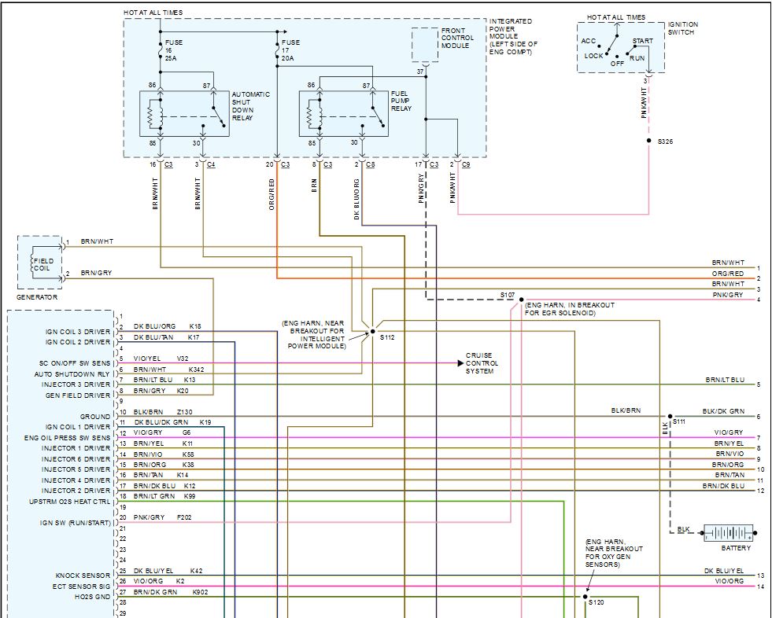The height and width of the screenshot is (618, 772).
Task: Click the S120 splice dot
Action: (586, 597)
